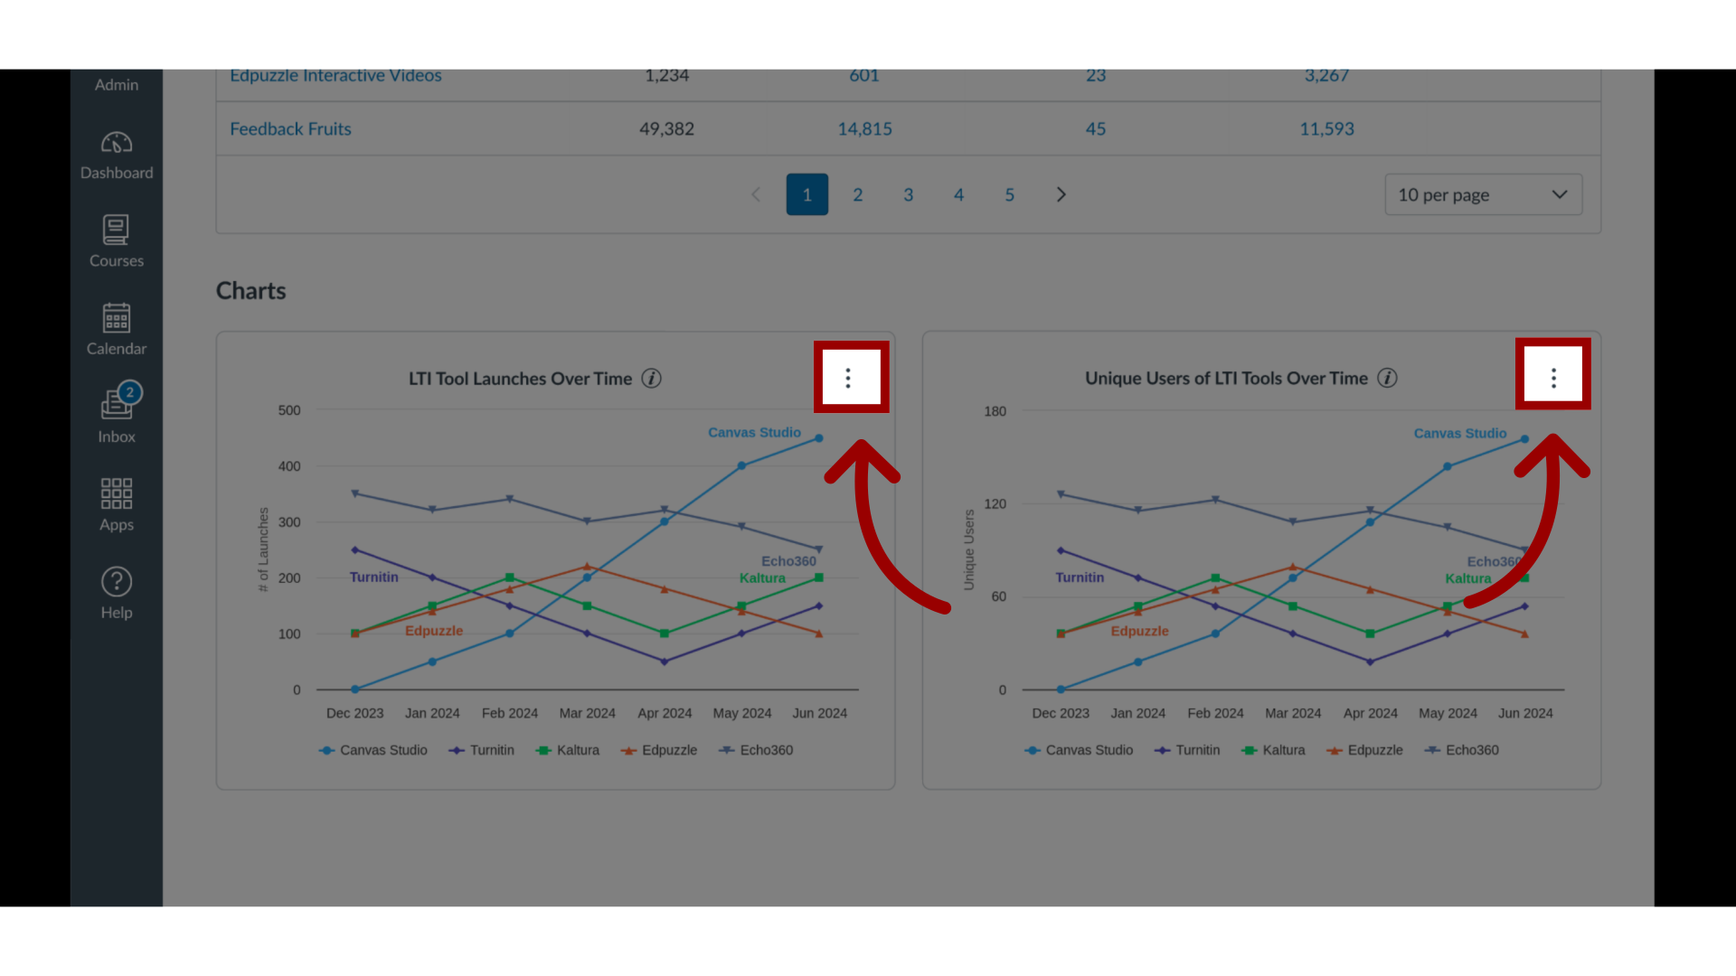Image resolution: width=1736 pixels, height=976 pixels.
Task: Open options menu for Unique Users chart
Action: [x=1553, y=378]
